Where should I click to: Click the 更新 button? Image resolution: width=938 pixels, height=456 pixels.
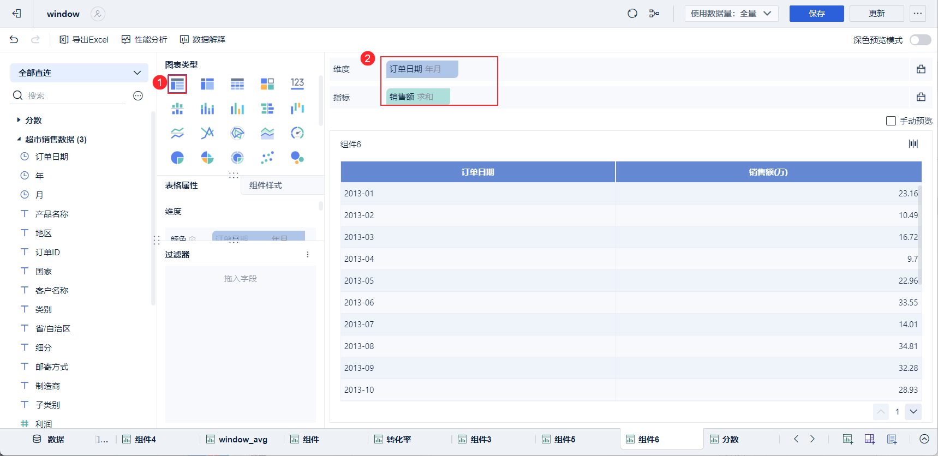[x=877, y=14]
